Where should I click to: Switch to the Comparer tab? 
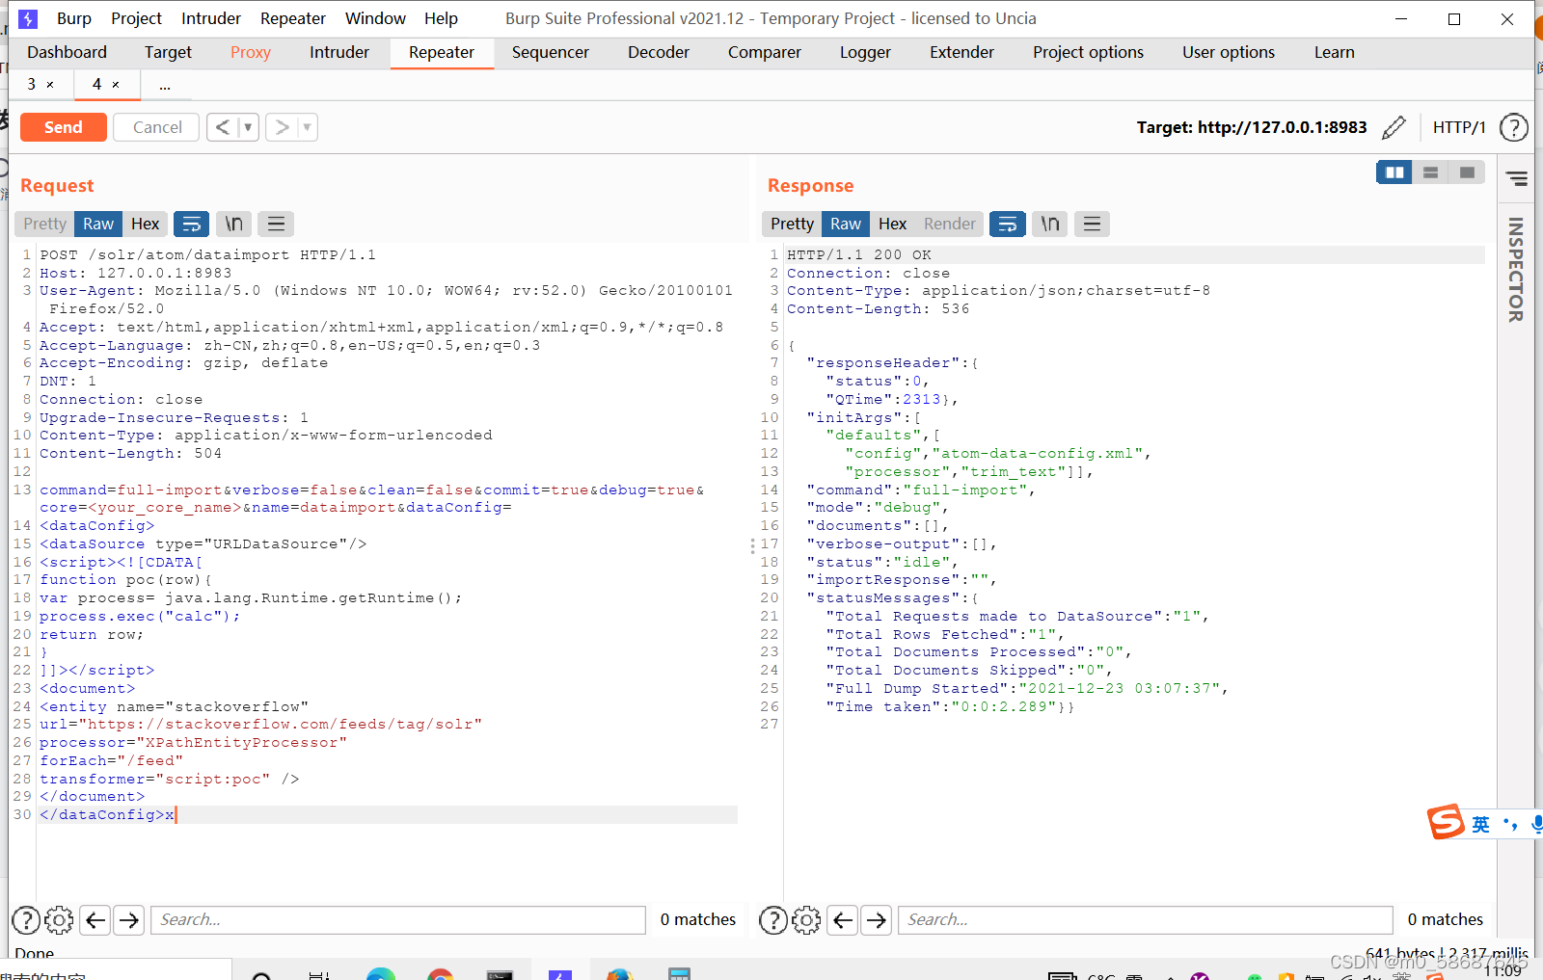[765, 52]
